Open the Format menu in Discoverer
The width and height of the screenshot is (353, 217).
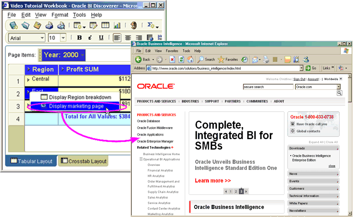pos(60,15)
